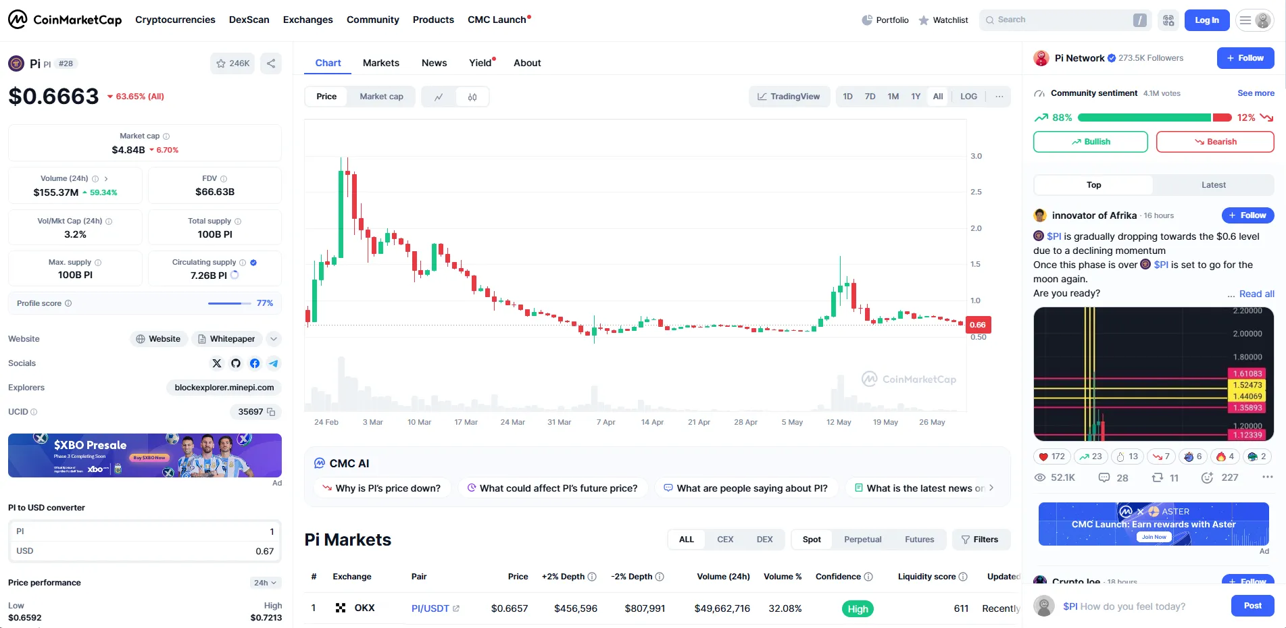Image resolution: width=1286 pixels, height=628 pixels.
Task: Open the QR code scan icon
Action: (x=1168, y=20)
